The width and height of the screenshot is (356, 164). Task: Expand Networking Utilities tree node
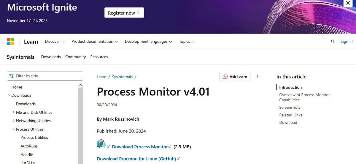(x=14, y=121)
